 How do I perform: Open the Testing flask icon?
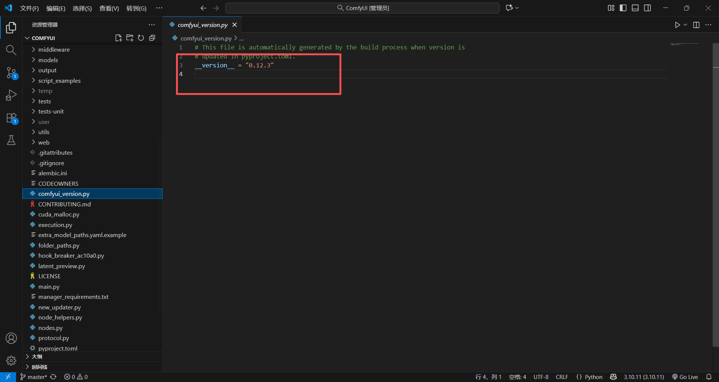11,140
